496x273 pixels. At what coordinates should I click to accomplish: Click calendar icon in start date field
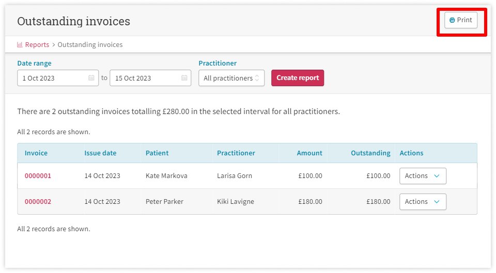pos(91,78)
